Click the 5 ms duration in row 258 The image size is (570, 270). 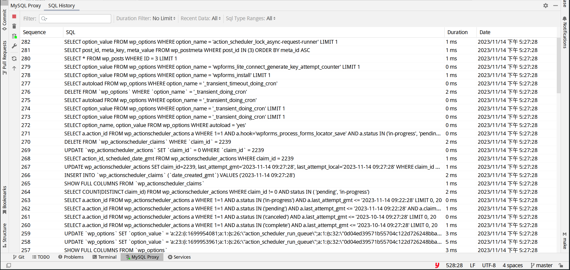tap(451, 242)
